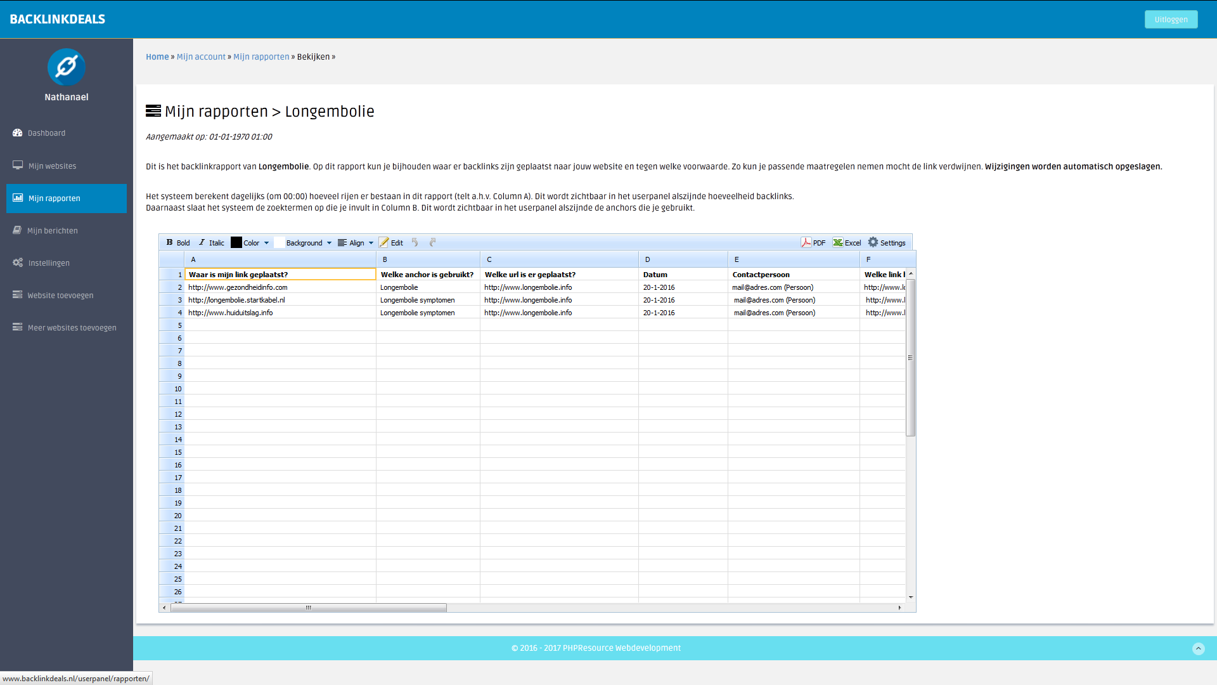This screenshot has height=685, width=1217.
Task: Select the 'Datum' header cell
Action: point(683,274)
